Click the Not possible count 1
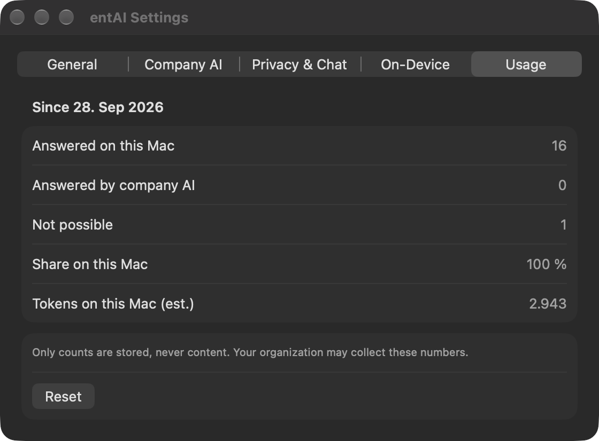This screenshot has height=441, width=599. (x=564, y=225)
